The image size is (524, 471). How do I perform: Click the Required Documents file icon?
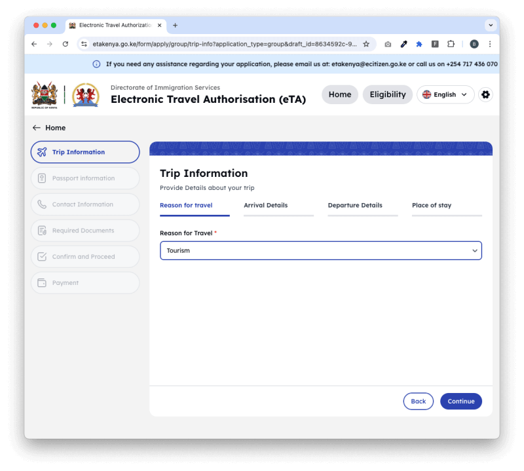tap(42, 231)
